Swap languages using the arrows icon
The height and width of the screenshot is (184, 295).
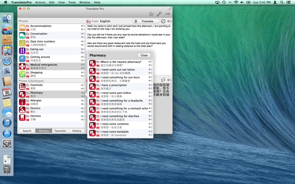point(163,80)
